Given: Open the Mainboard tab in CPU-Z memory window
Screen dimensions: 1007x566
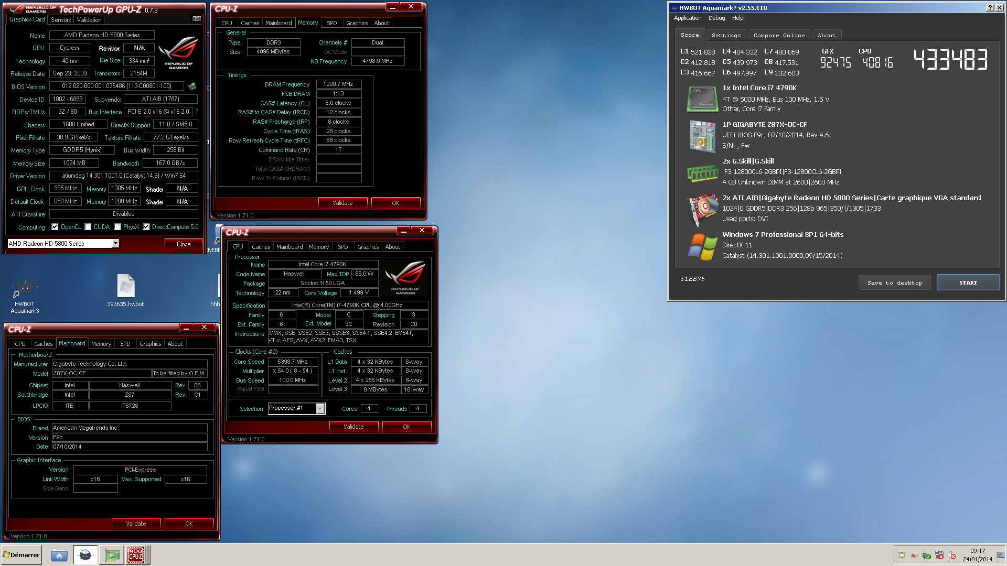Looking at the screenshot, I should 278,23.
